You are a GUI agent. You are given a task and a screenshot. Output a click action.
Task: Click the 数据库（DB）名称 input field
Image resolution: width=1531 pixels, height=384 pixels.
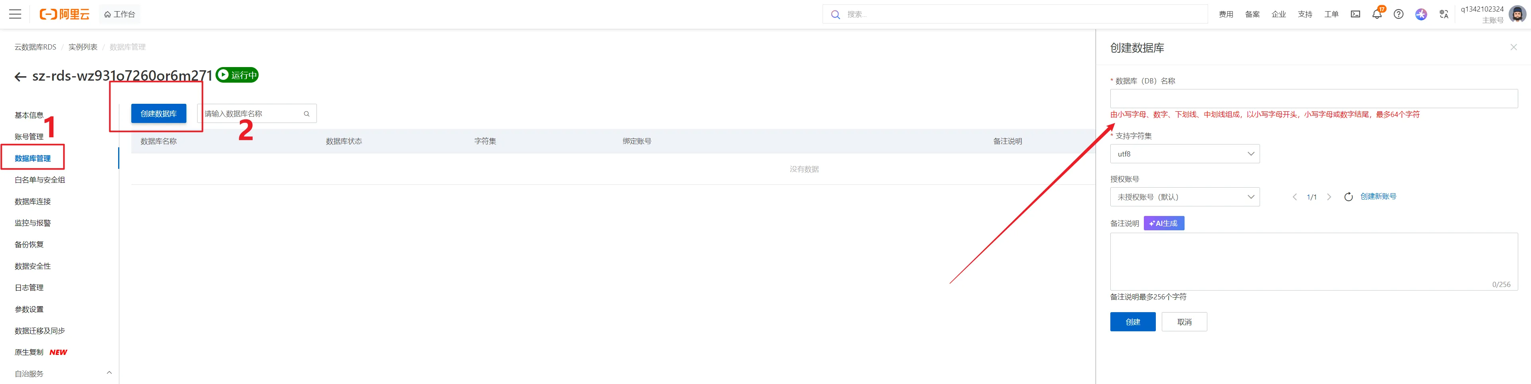tap(1313, 99)
